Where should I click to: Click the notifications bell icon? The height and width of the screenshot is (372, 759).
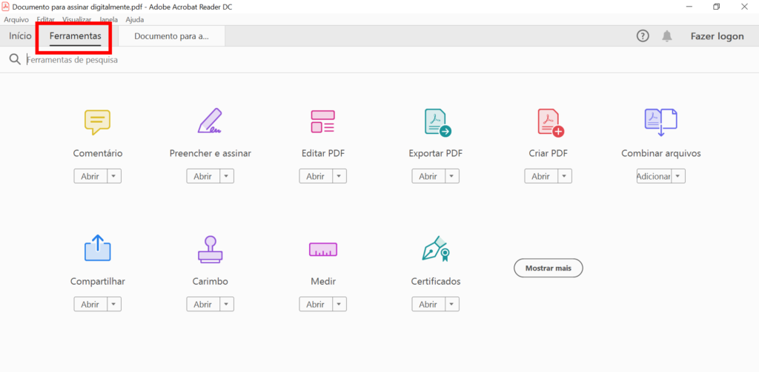tap(667, 36)
